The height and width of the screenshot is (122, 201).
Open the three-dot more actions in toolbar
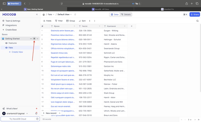click(x=95, y=21)
